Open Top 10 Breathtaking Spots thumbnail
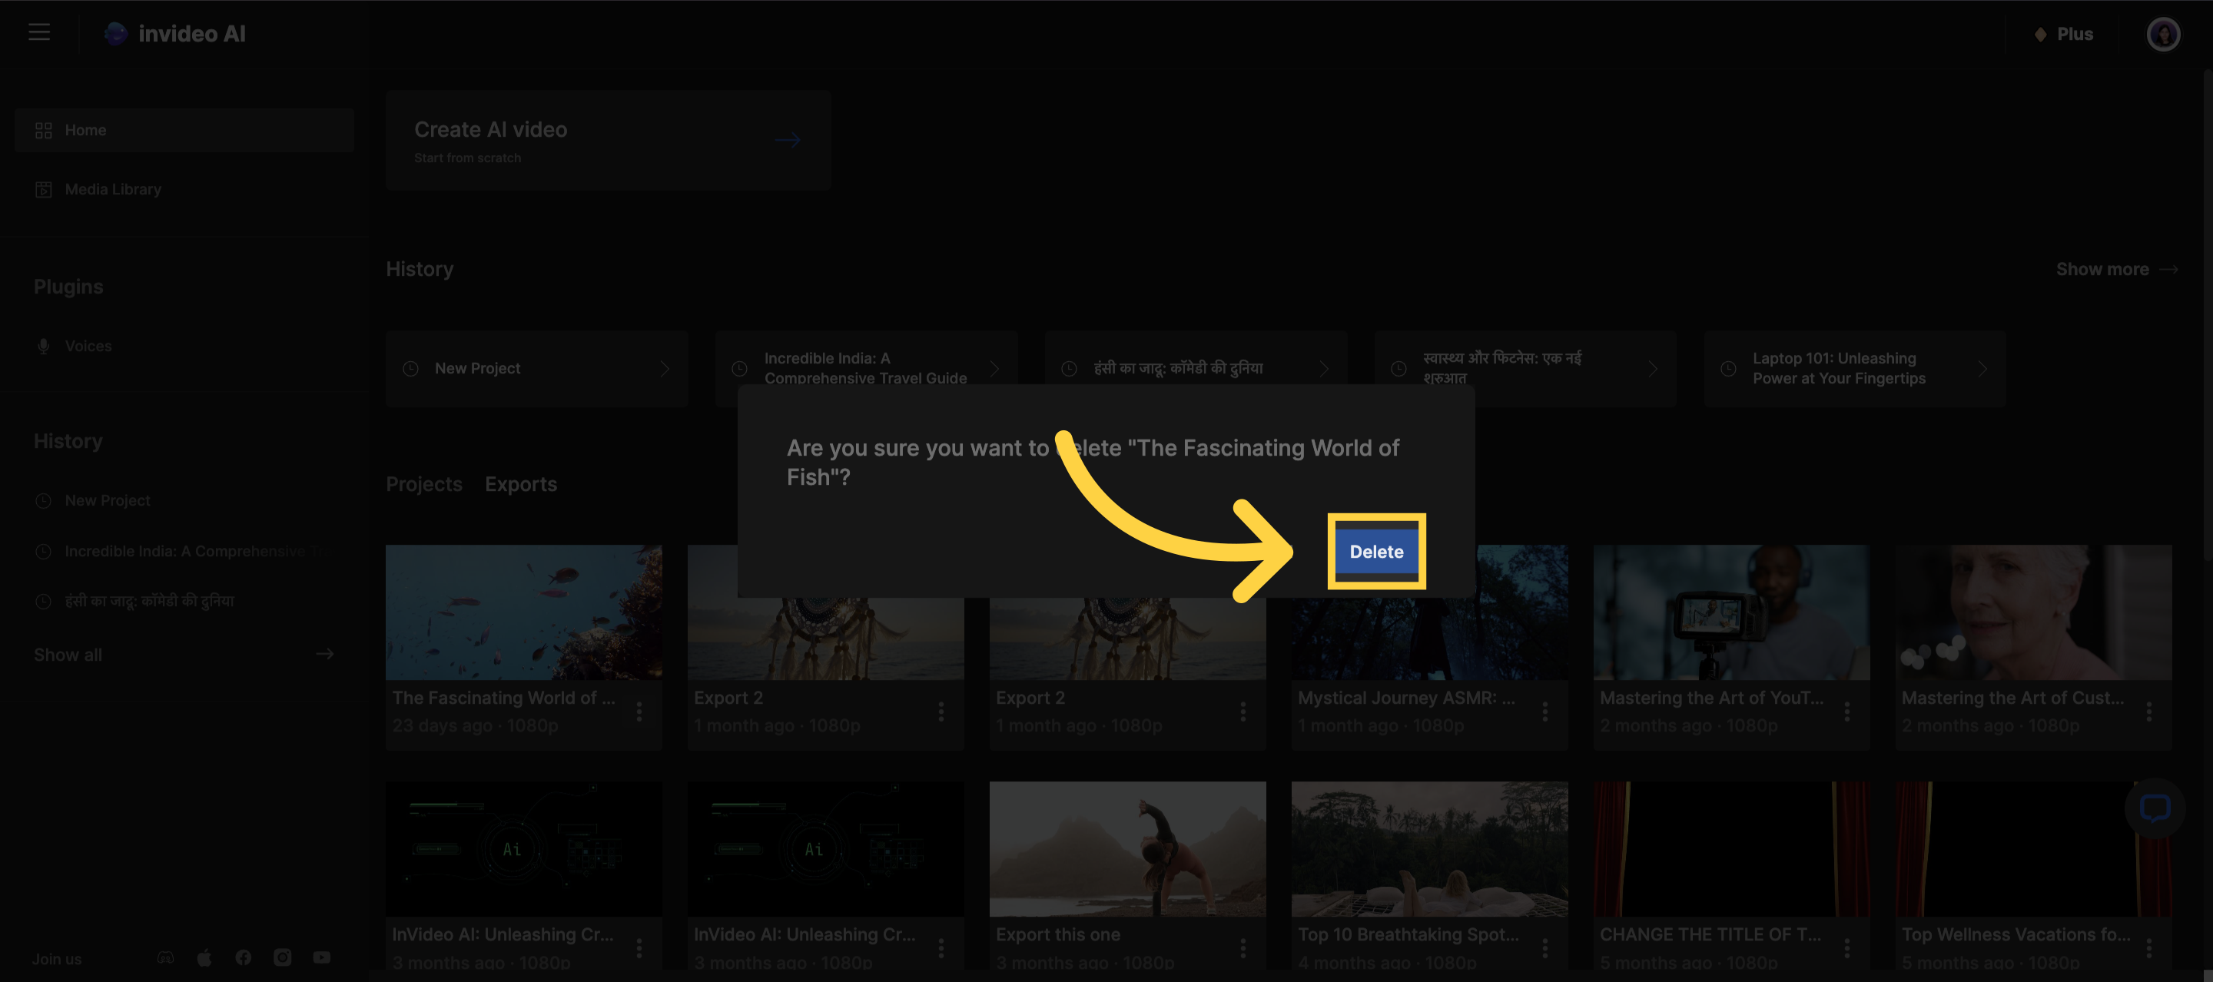 pyautogui.click(x=1428, y=849)
